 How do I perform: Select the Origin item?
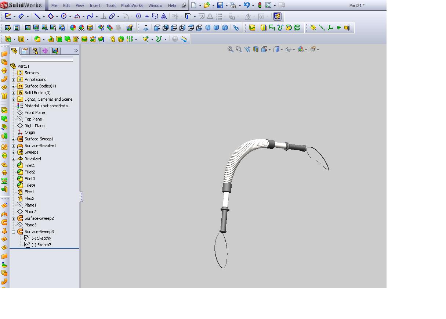click(30, 132)
